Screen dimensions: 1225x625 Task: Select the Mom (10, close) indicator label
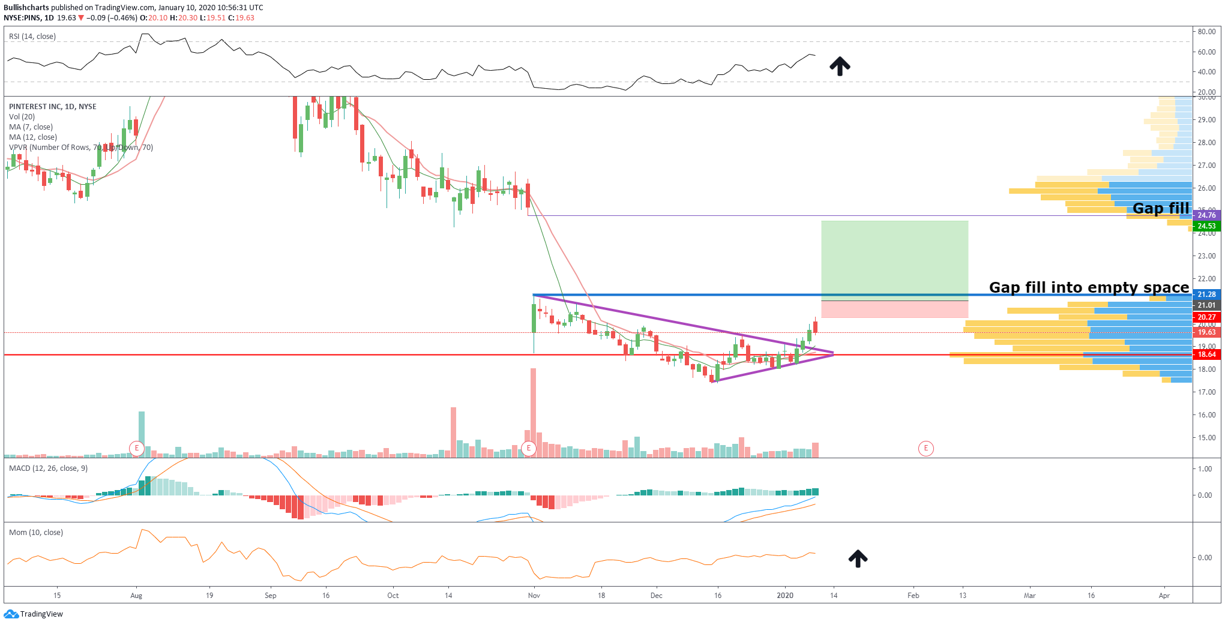pyautogui.click(x=36, y=533)
